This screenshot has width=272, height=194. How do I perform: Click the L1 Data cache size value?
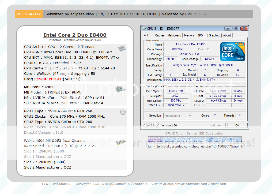(218, 91)
